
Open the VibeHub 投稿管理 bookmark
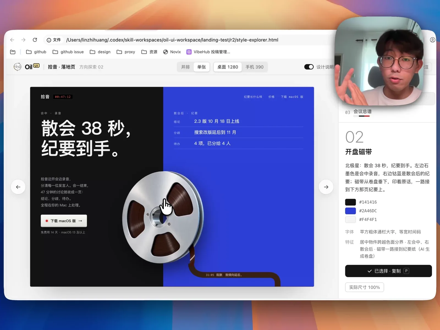pyautogui.click(x=208, y=52)
